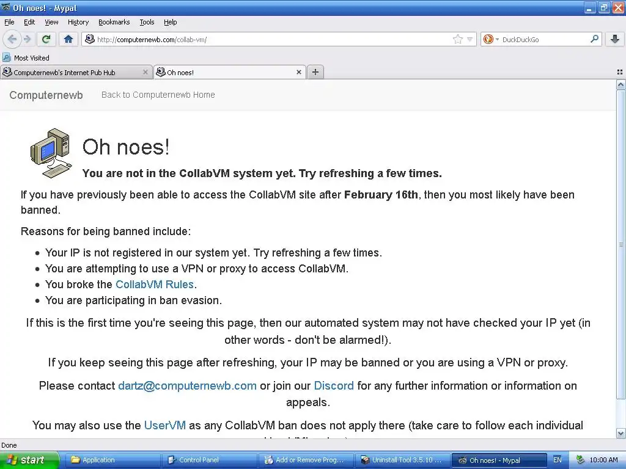626x469 pixels.
Task: Click the 10:00 AM clock
Action: [603, 460]
